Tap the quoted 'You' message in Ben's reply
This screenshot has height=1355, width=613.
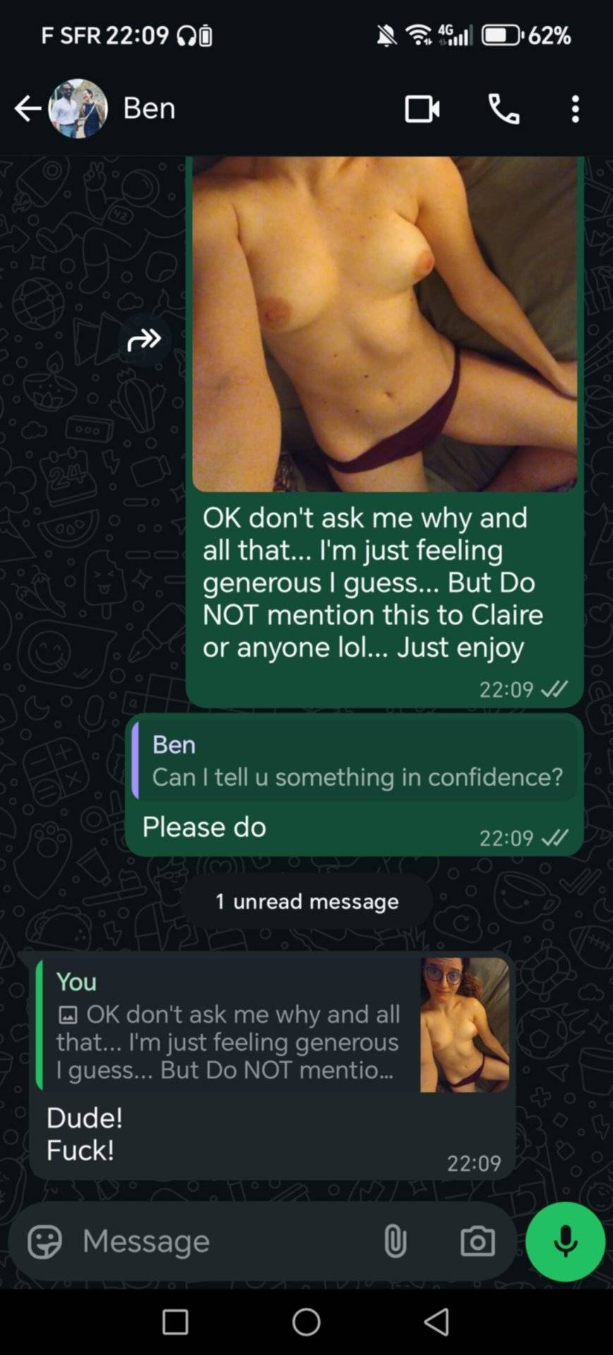point(272,1025)
